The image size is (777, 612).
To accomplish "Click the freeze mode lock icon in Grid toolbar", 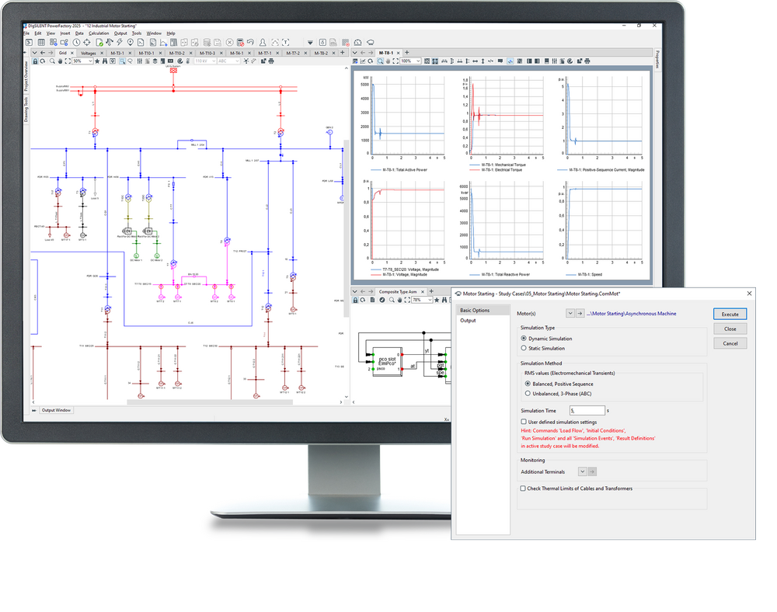I will (x=34, y=61).
